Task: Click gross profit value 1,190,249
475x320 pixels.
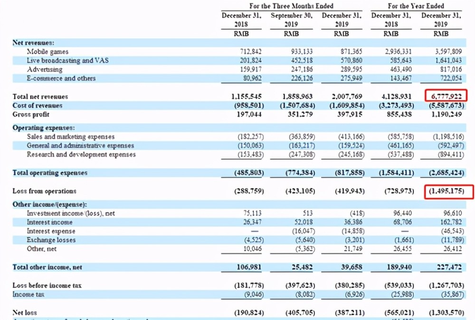Action: 446,114
